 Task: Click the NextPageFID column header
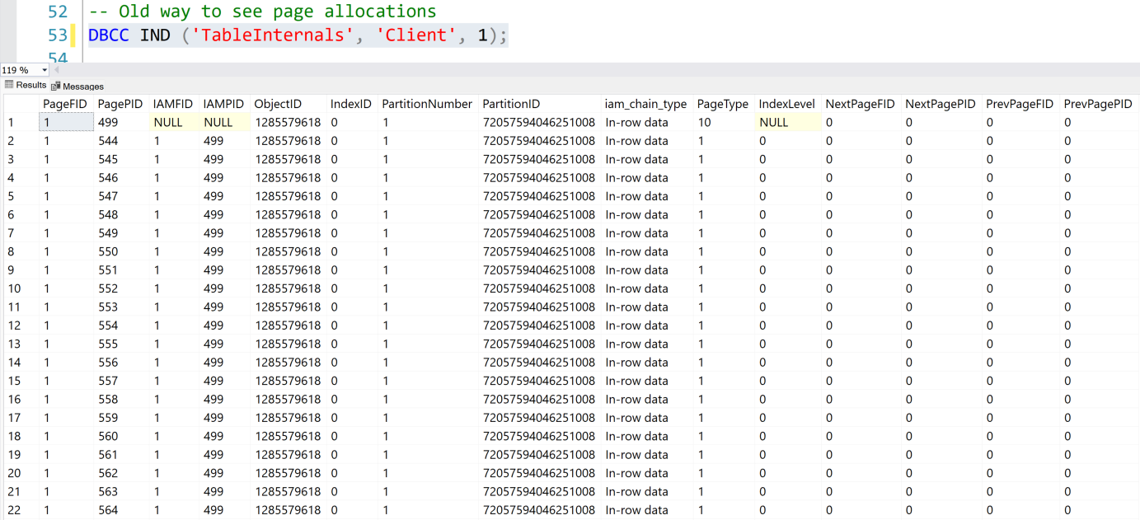(x=860, y=104)
